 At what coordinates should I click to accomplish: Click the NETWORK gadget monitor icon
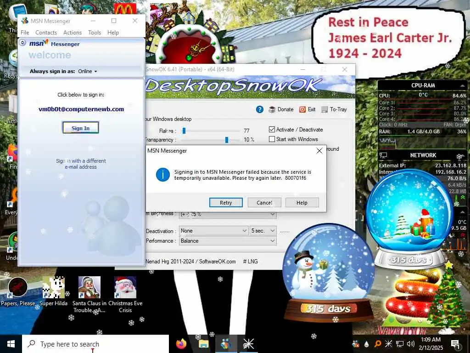pos(383,155)
